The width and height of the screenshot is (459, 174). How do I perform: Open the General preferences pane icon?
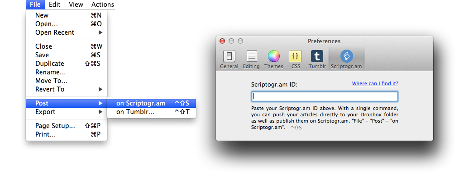pos(229,56)
